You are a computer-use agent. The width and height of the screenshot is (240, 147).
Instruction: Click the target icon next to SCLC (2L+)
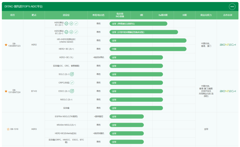click(72, 74)
